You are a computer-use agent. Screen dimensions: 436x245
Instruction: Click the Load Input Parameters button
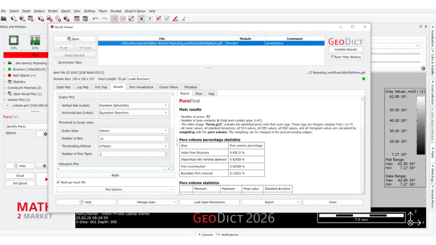(x=209, y=202)
